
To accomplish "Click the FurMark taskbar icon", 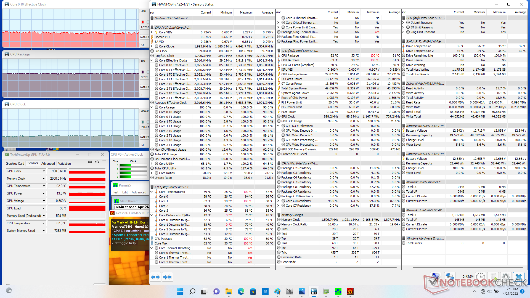I will pyautogui.click(x=350, y=291).
